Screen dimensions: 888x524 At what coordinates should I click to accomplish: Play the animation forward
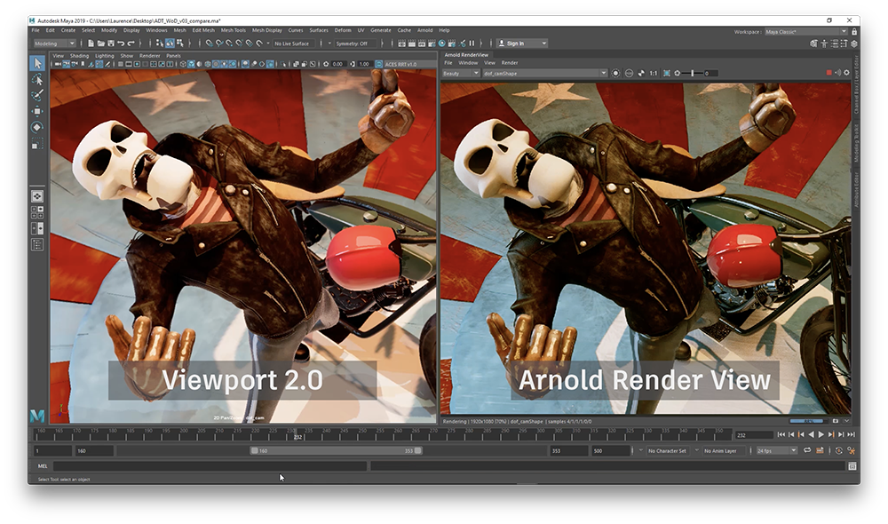click(x=821, y=434)
